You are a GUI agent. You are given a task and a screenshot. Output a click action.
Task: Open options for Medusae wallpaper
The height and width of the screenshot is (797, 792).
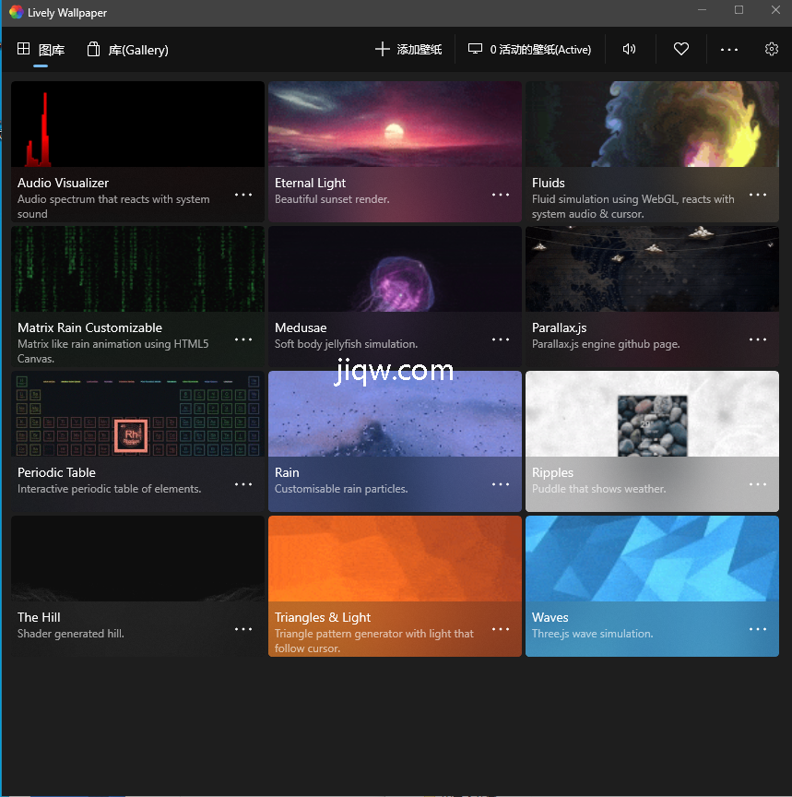501,339
